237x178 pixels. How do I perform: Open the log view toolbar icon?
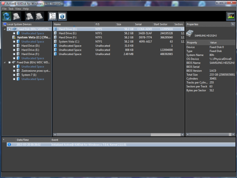[53, 16]
